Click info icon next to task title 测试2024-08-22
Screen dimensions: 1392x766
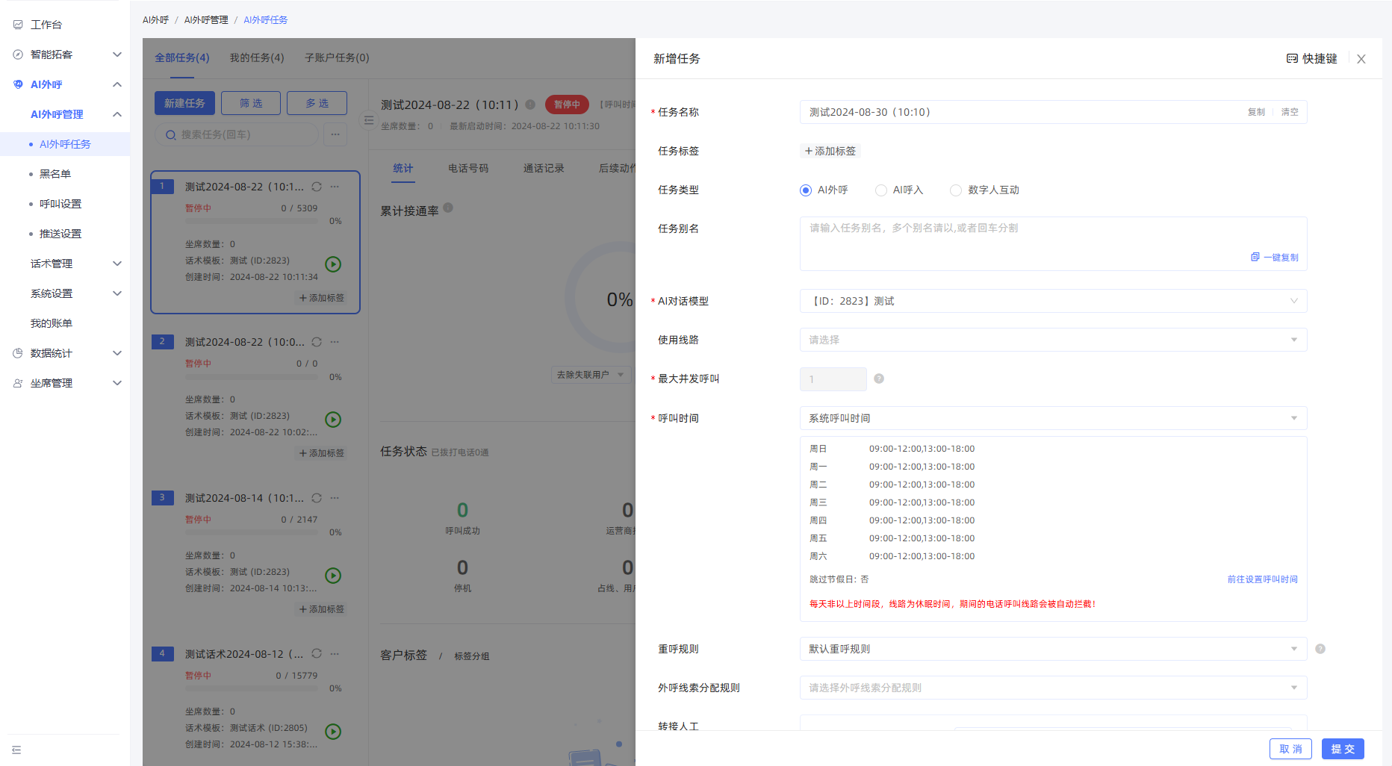point(530,105)
